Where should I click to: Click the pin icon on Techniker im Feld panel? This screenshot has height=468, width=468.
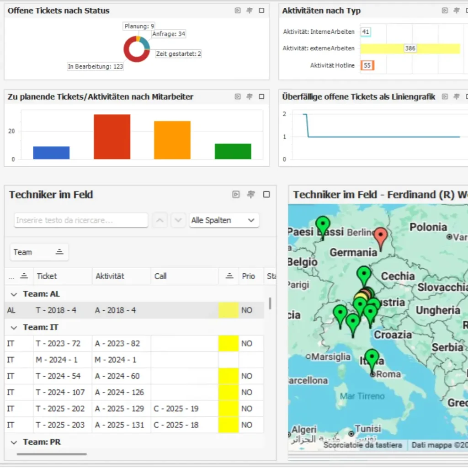coord(251,194)
